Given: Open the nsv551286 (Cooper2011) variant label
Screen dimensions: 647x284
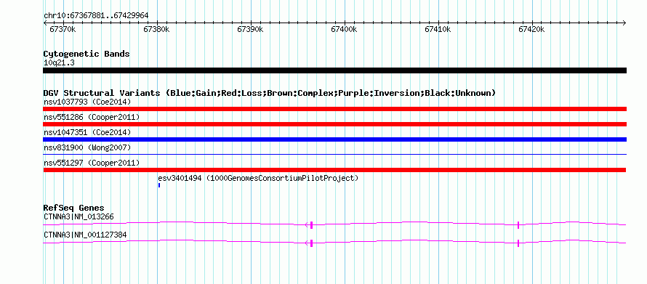Looking at the screenshot, I should pos(92,117).
